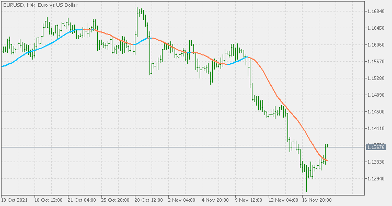
Task: Click the 1.13330 price axis label
Action: coord(376,162)
